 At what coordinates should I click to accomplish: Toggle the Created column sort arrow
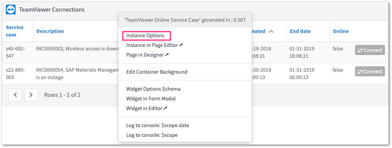[x=271, y=31]
